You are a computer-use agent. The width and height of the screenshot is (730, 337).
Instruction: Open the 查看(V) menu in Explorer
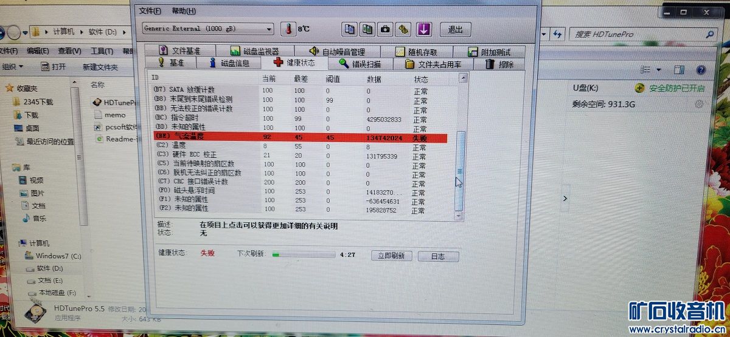(70, 50)
